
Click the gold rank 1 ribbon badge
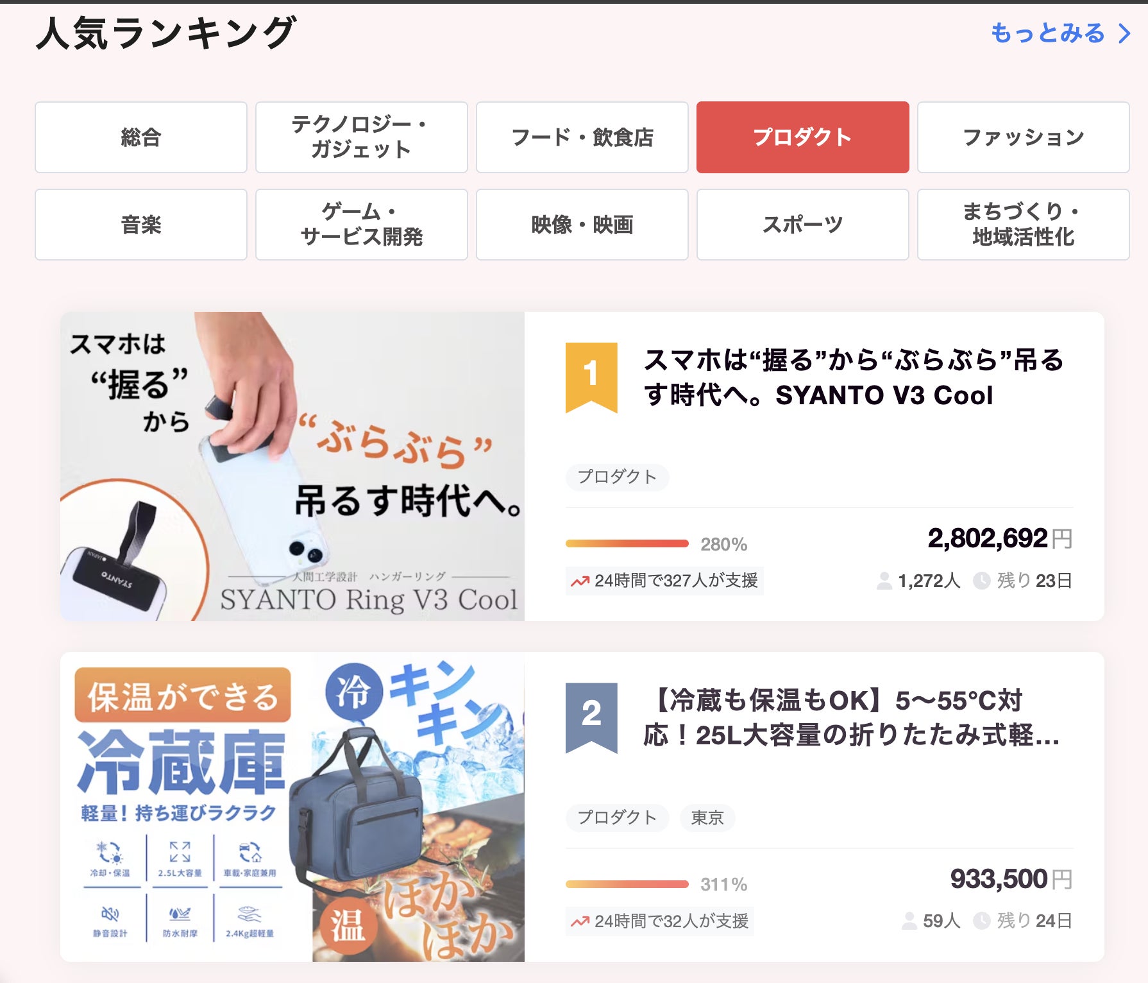[x=591, y=377]
